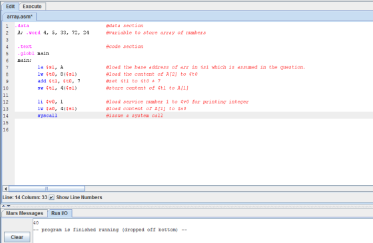Click the '#load content of A[1] to $a0' comment
The height and width of the screenshot is (243, 373).
point(146,109)
